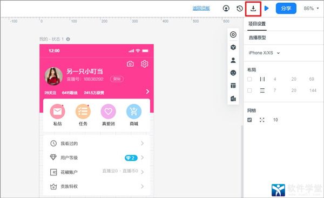Edit the grid size value 10

(275, 120)
